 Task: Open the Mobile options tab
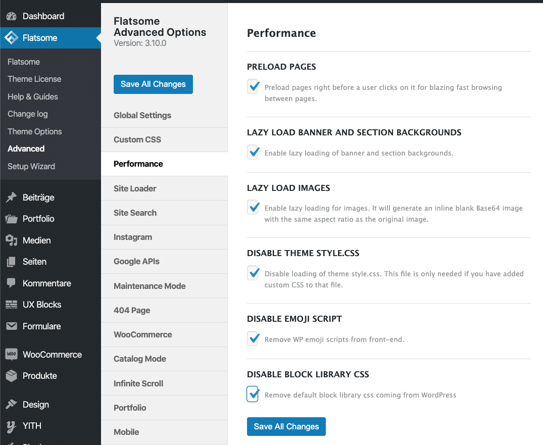tap(164, 432)
